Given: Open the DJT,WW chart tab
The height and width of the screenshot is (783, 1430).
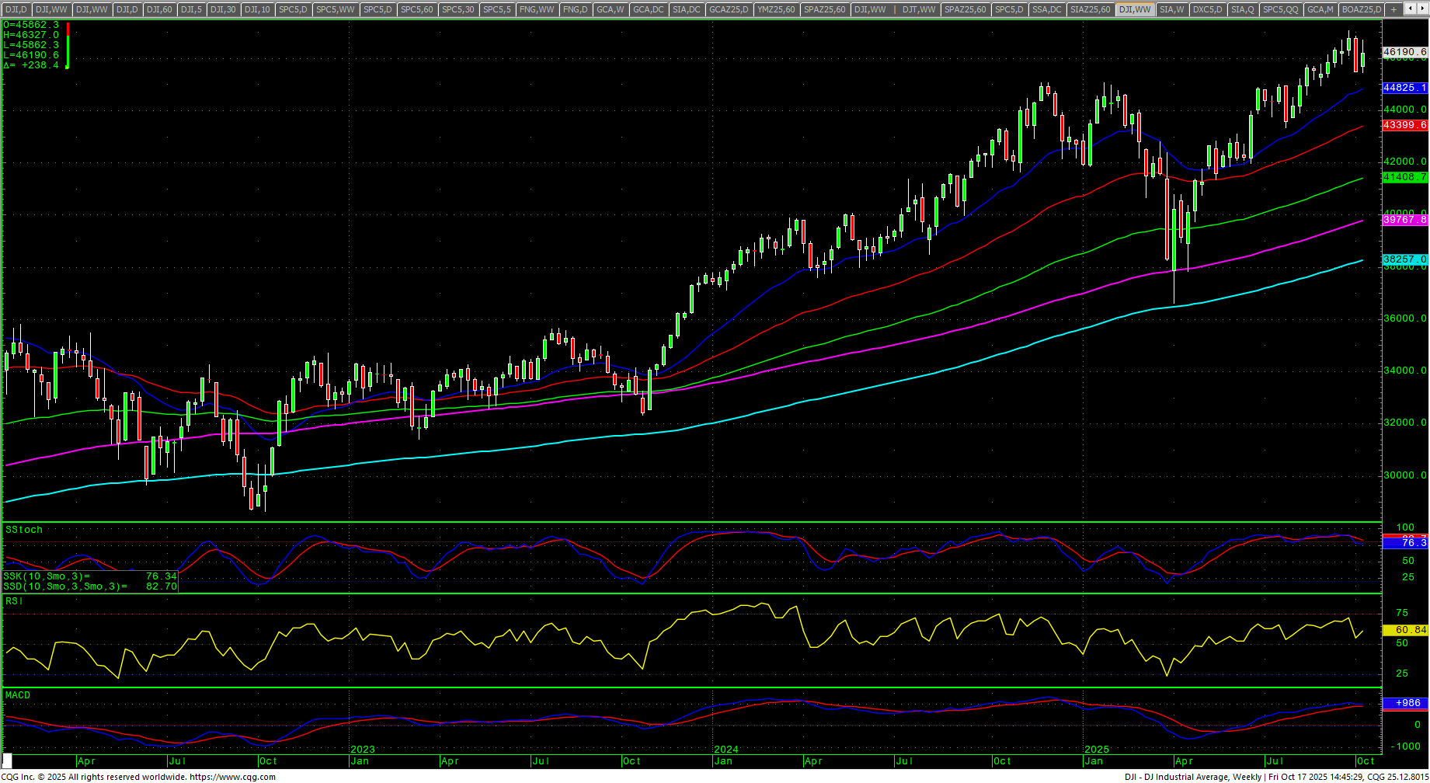Looking at the screenshot, I should [x=919, y=9].
